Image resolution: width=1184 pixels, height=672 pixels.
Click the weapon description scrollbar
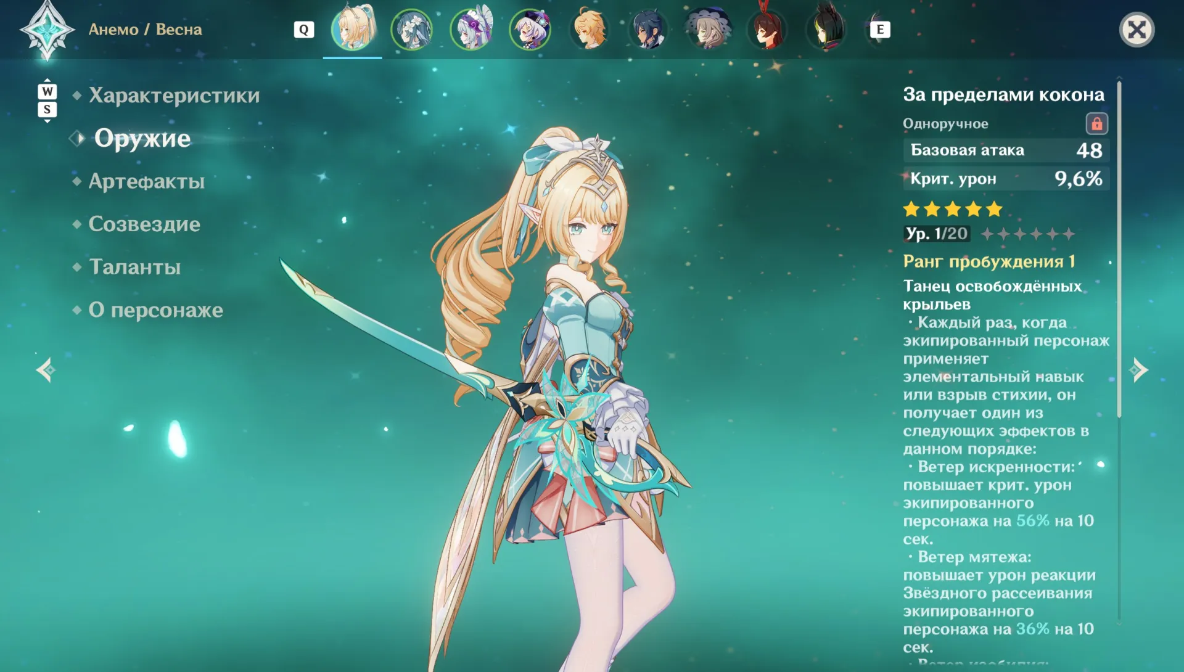(1119, 250)
